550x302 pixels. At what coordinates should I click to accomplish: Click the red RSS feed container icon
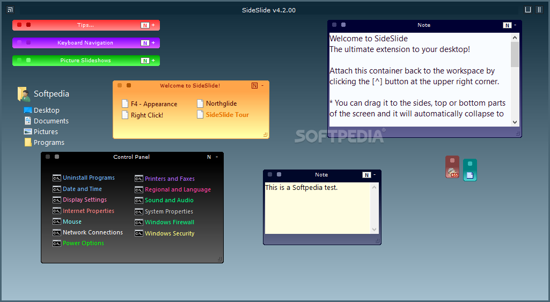tap(452, 167)
